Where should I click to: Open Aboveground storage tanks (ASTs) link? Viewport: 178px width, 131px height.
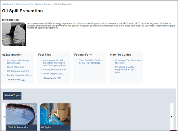click(x=18, y=61)
